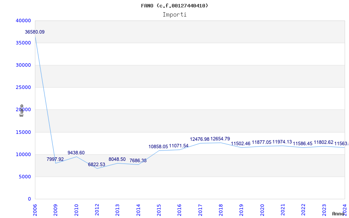Select the 10858.05 data label
The height and width of the screenshot is (218, 349).
pyautogui.click(x=158, y=147)
